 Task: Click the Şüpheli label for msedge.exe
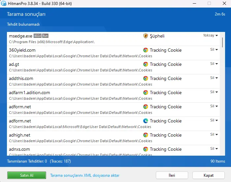(157, 36)
